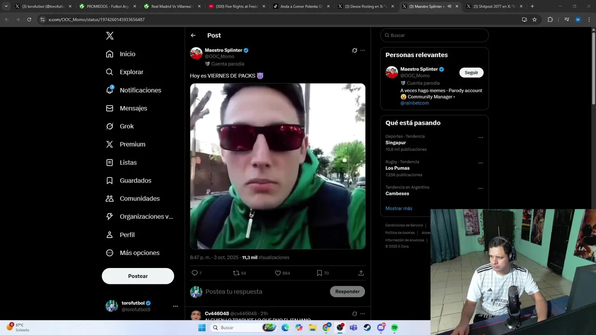596x335 pixels.
Task: Click the Organizaciones lightning icon
Action: (109, 216)
